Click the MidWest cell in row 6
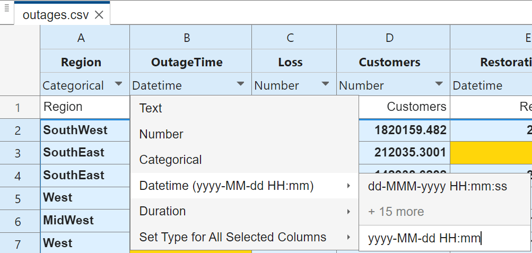The width and height of the screenshot is (532, 253). pos(85,221)
